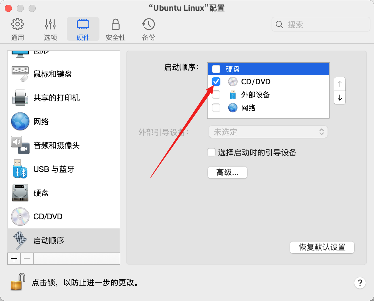Select the CD/DVD label in the boot order list

pos(256,81)
